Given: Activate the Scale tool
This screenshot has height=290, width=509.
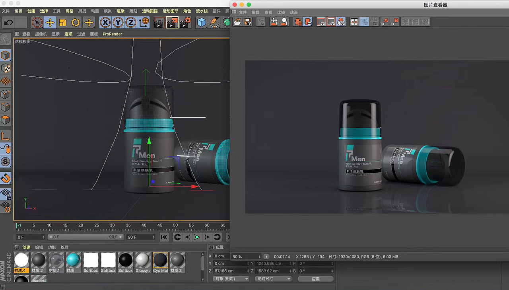Looking at the screenshot, I should pyautogui.click(x=62, y=22).
